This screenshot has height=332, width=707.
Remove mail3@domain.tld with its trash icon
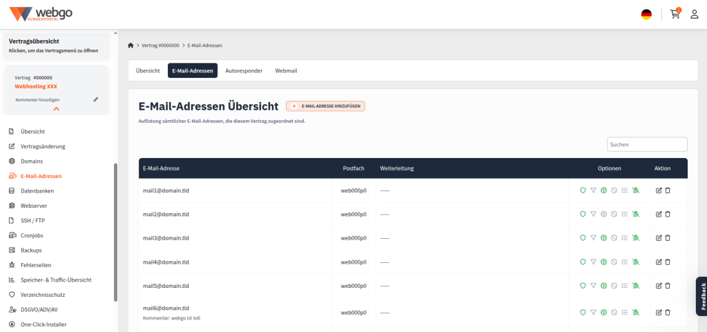pyautogui.click(x=668, y=237)
